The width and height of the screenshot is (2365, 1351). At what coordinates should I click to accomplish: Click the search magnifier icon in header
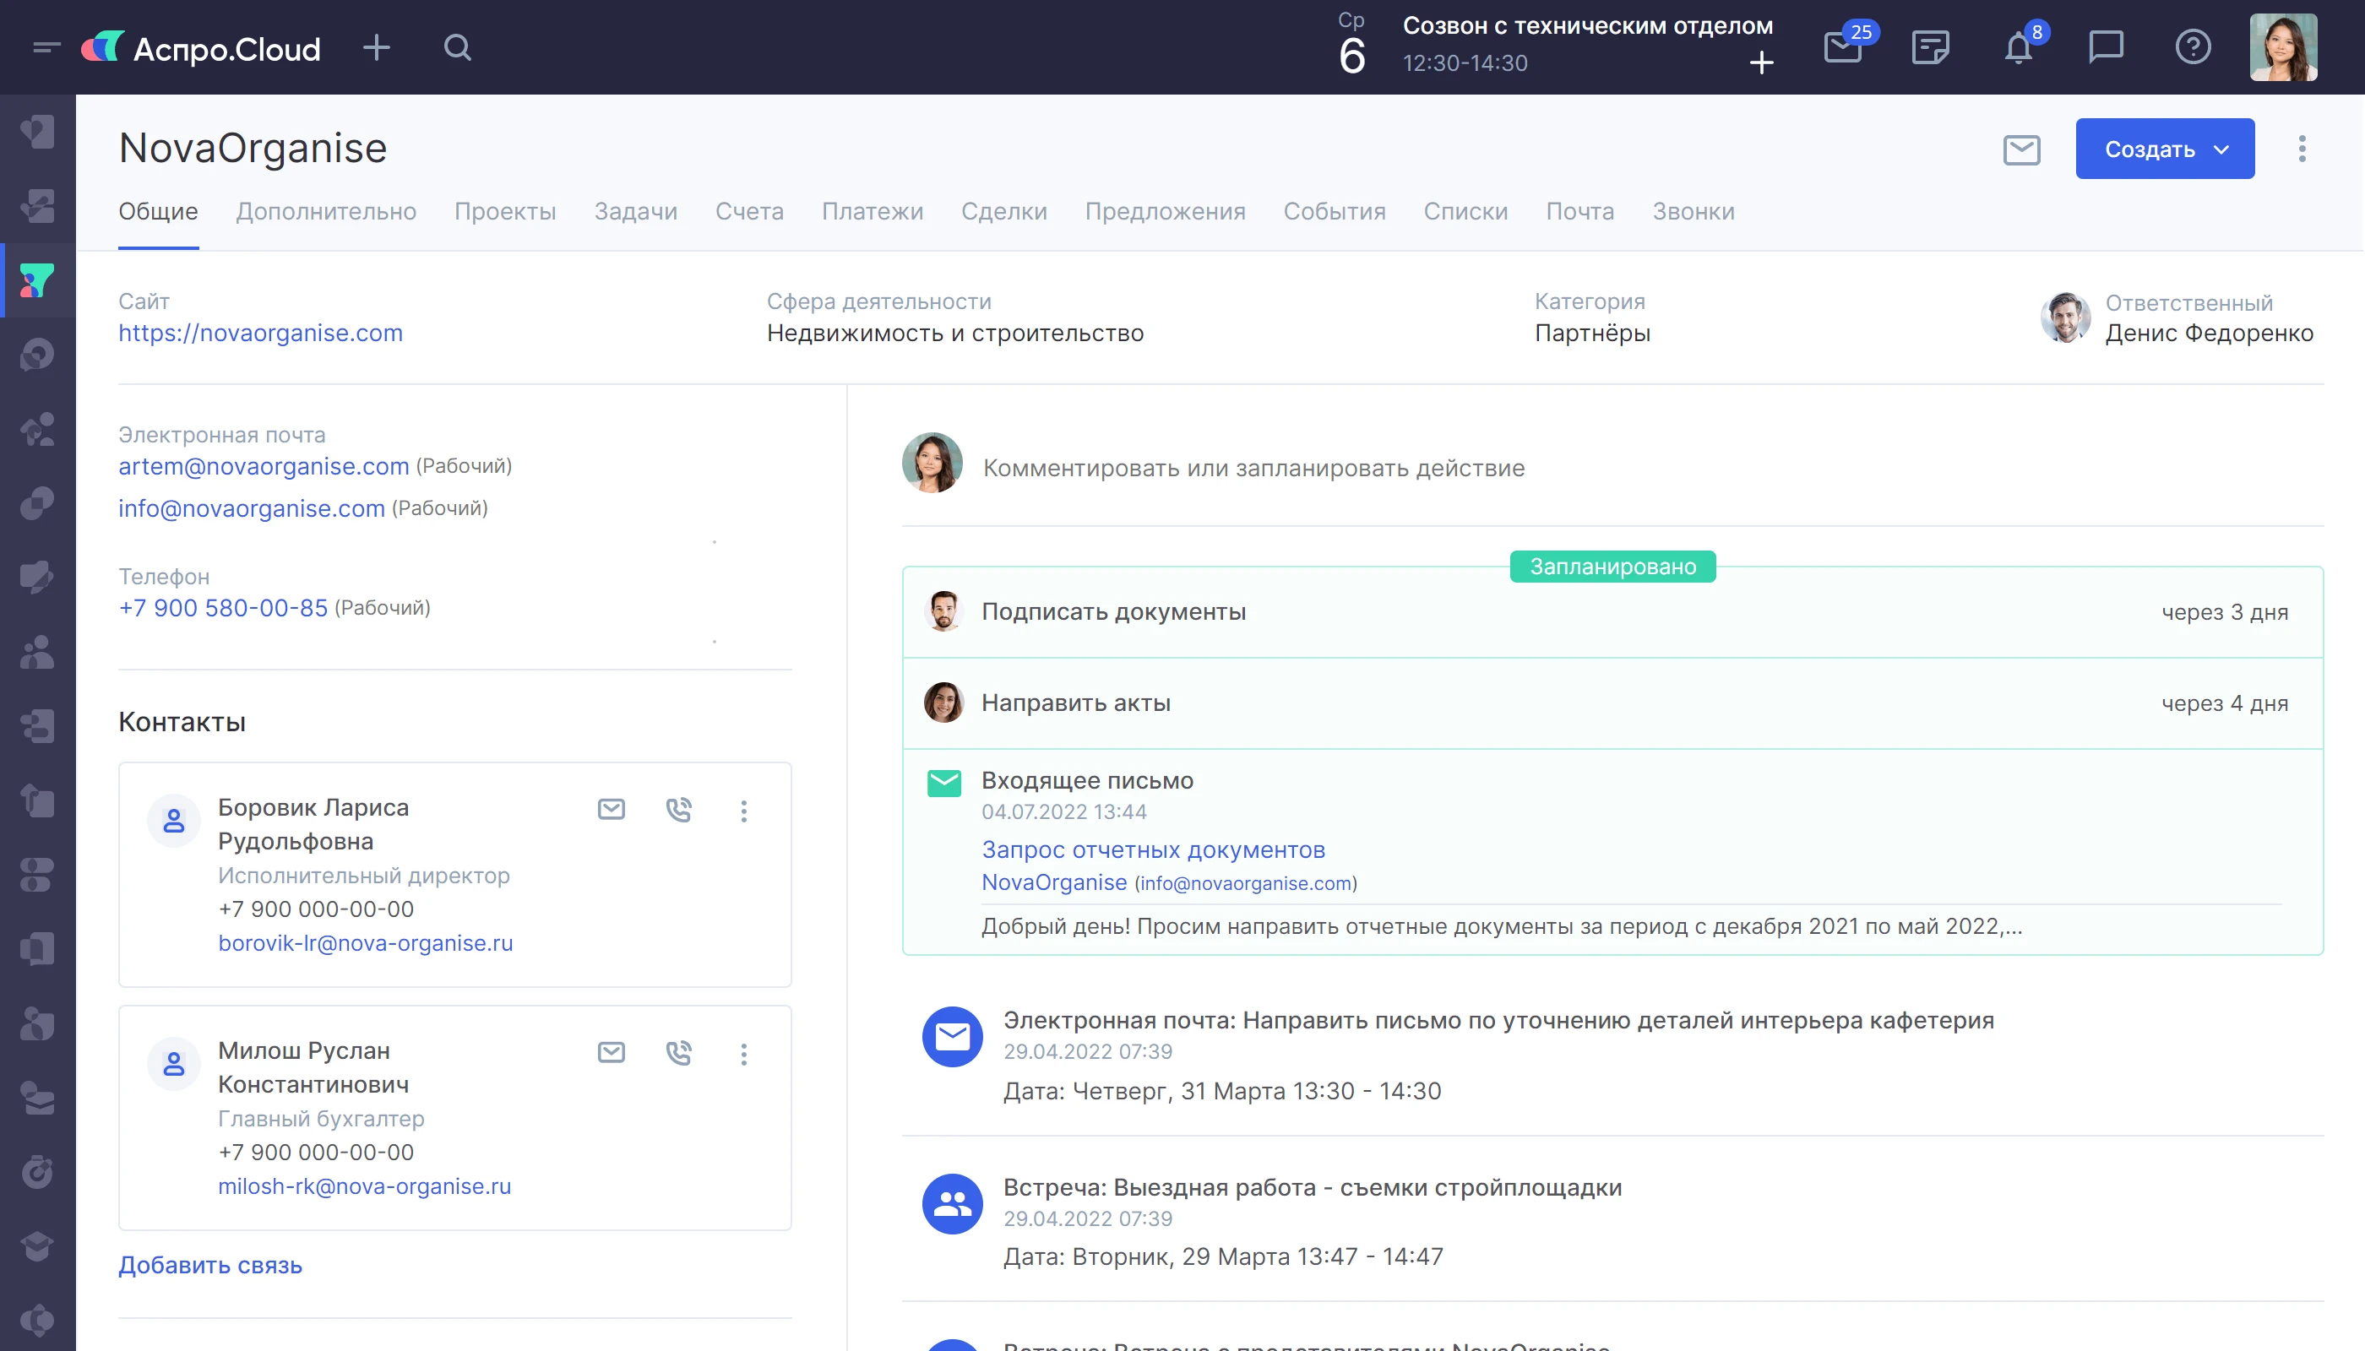(x=457, y=47)
